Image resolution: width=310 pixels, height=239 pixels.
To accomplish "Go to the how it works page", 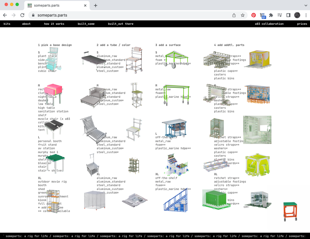I will click(x=54, y=24).
